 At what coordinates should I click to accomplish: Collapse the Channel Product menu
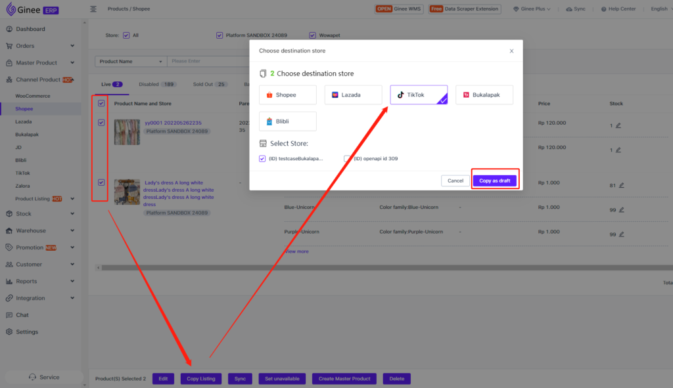(x=74, y=79)
